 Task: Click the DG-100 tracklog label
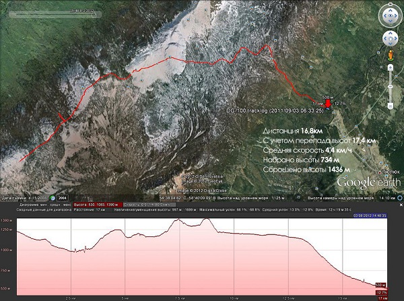click(275, 110)
